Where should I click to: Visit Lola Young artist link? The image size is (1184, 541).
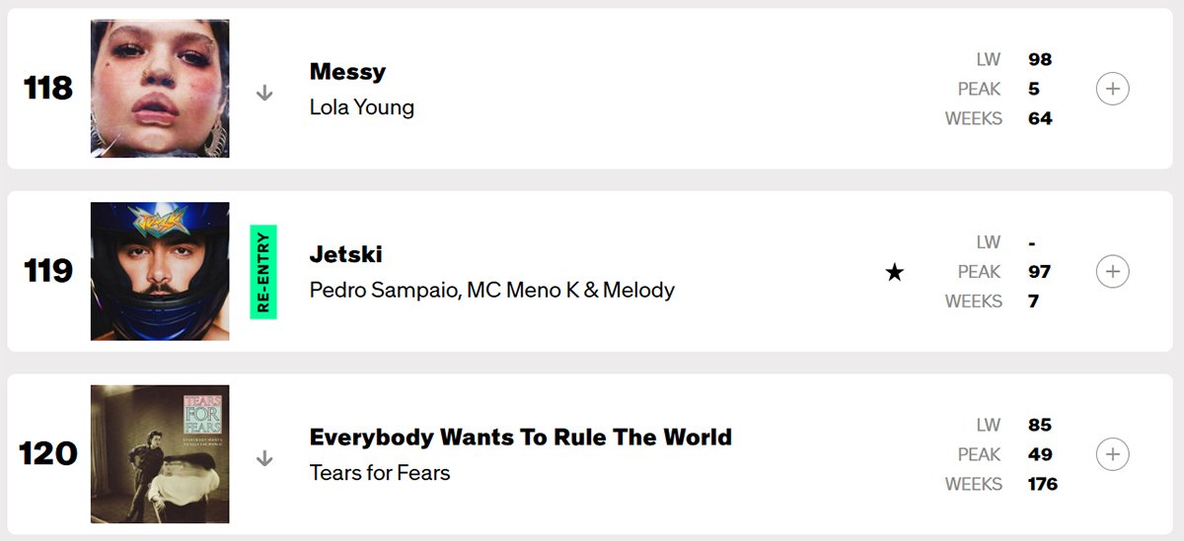(x=361, y=106)
